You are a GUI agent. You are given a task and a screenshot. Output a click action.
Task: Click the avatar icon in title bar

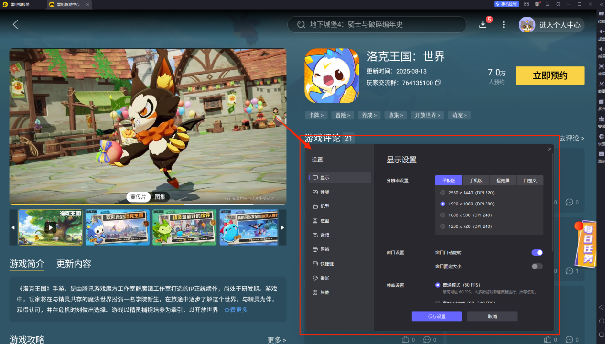pos(537,4)
